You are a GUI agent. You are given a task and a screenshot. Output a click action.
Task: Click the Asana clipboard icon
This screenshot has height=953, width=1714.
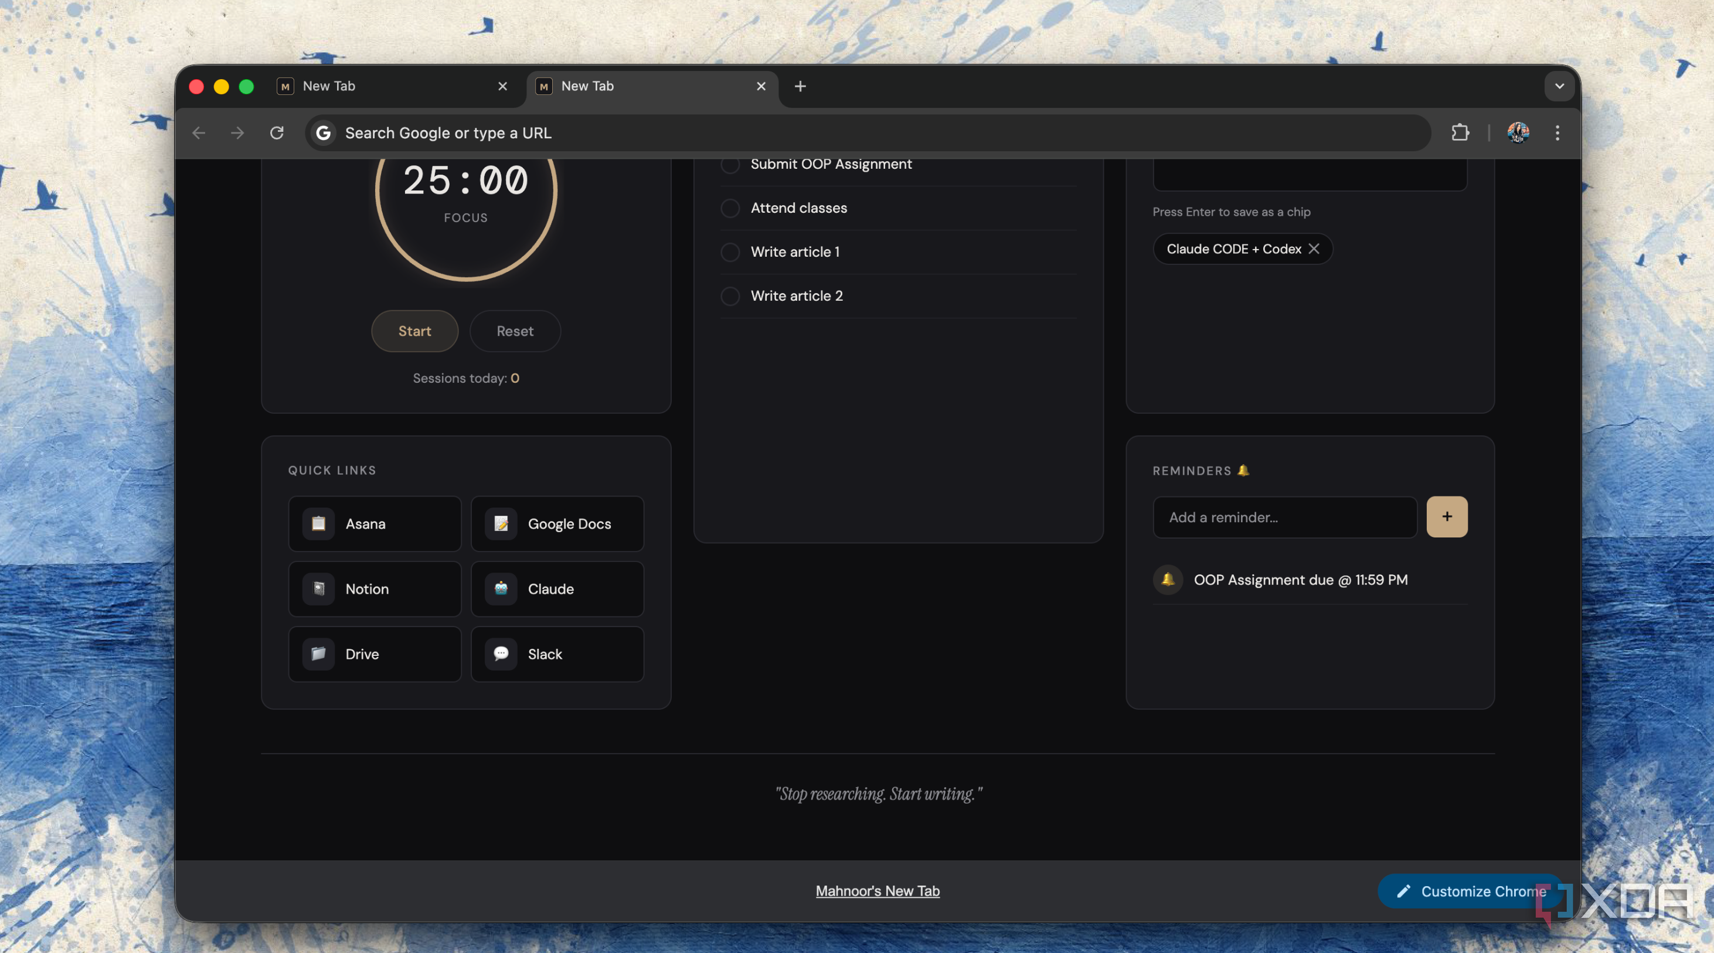(x=319, y=524)
